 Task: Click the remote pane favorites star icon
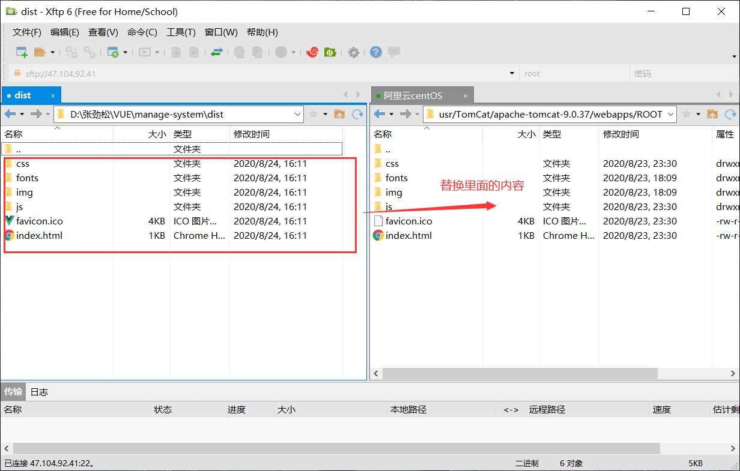pos(687,114)
